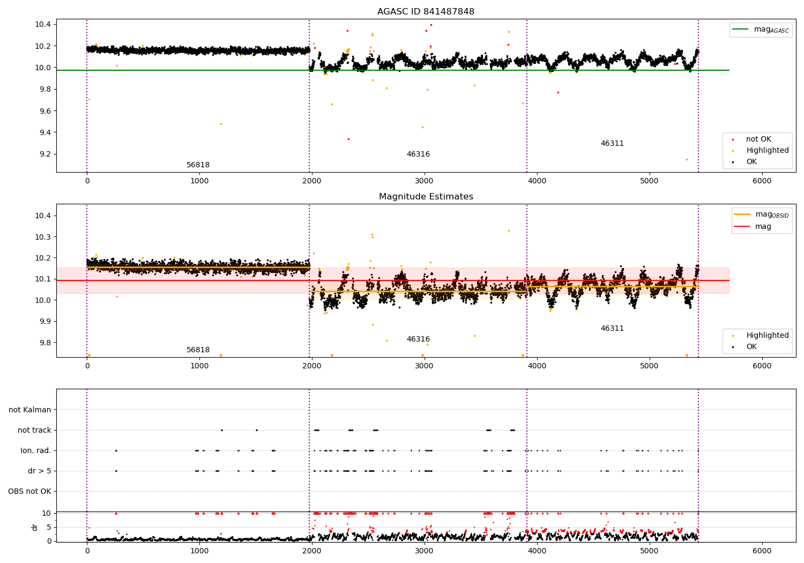
Task: Click the 'AGASC ID 841487848' plot title
Action: pos(426,12)
